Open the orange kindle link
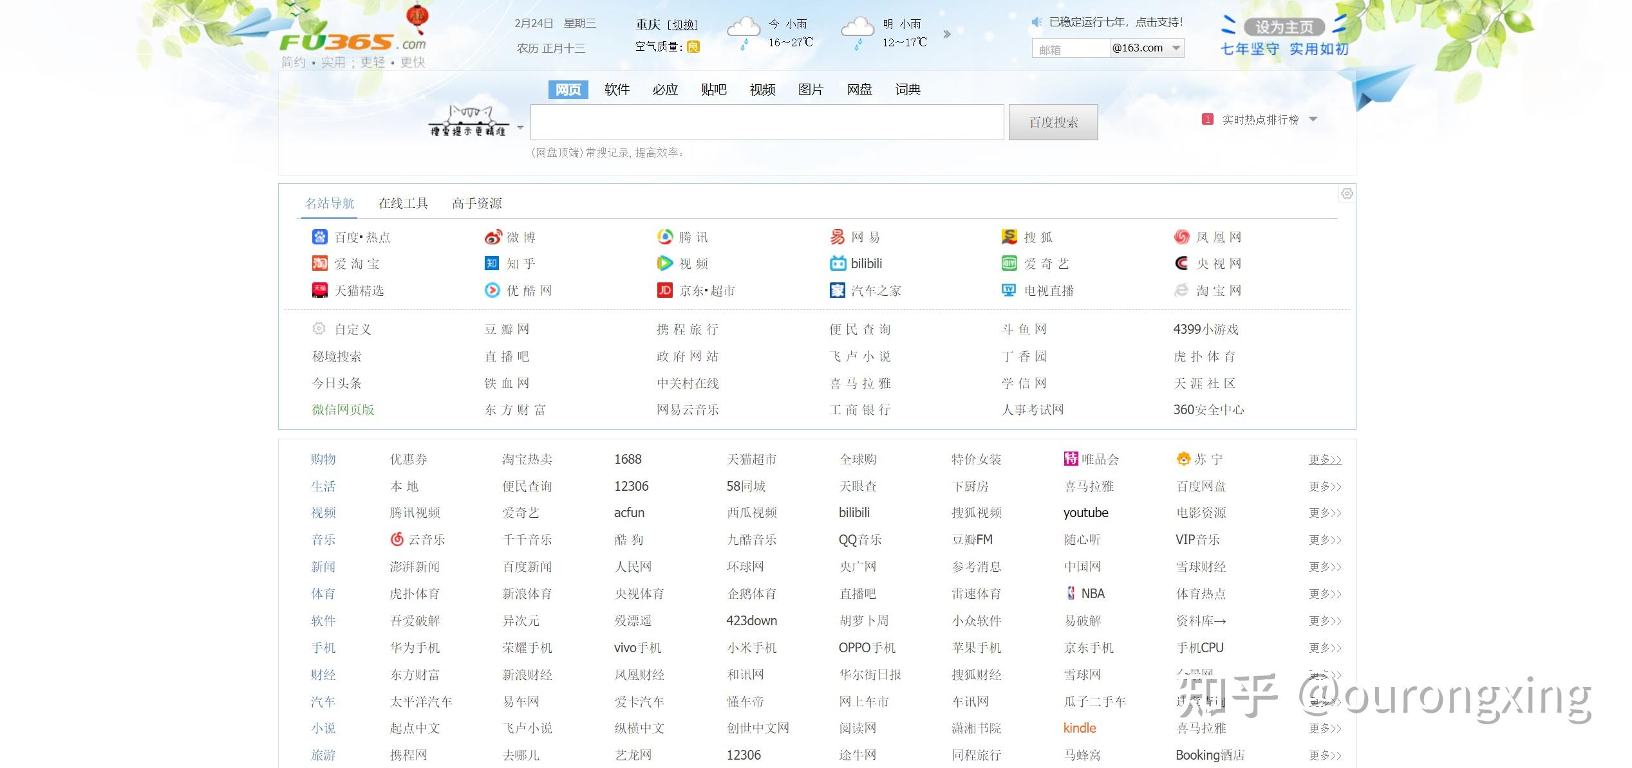Image resolution: width=1632 pixels, height=768 pixels. (x=1080, y=728)
